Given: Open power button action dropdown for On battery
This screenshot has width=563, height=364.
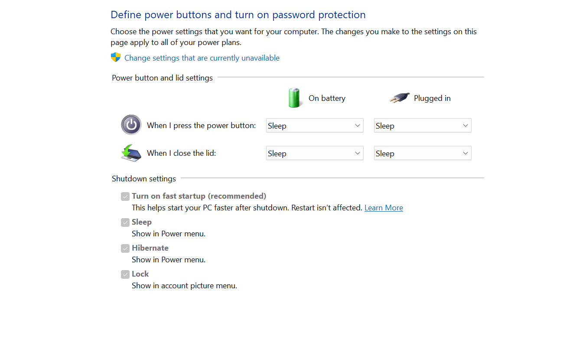Looking at the screenshot, I should [315, 126].
